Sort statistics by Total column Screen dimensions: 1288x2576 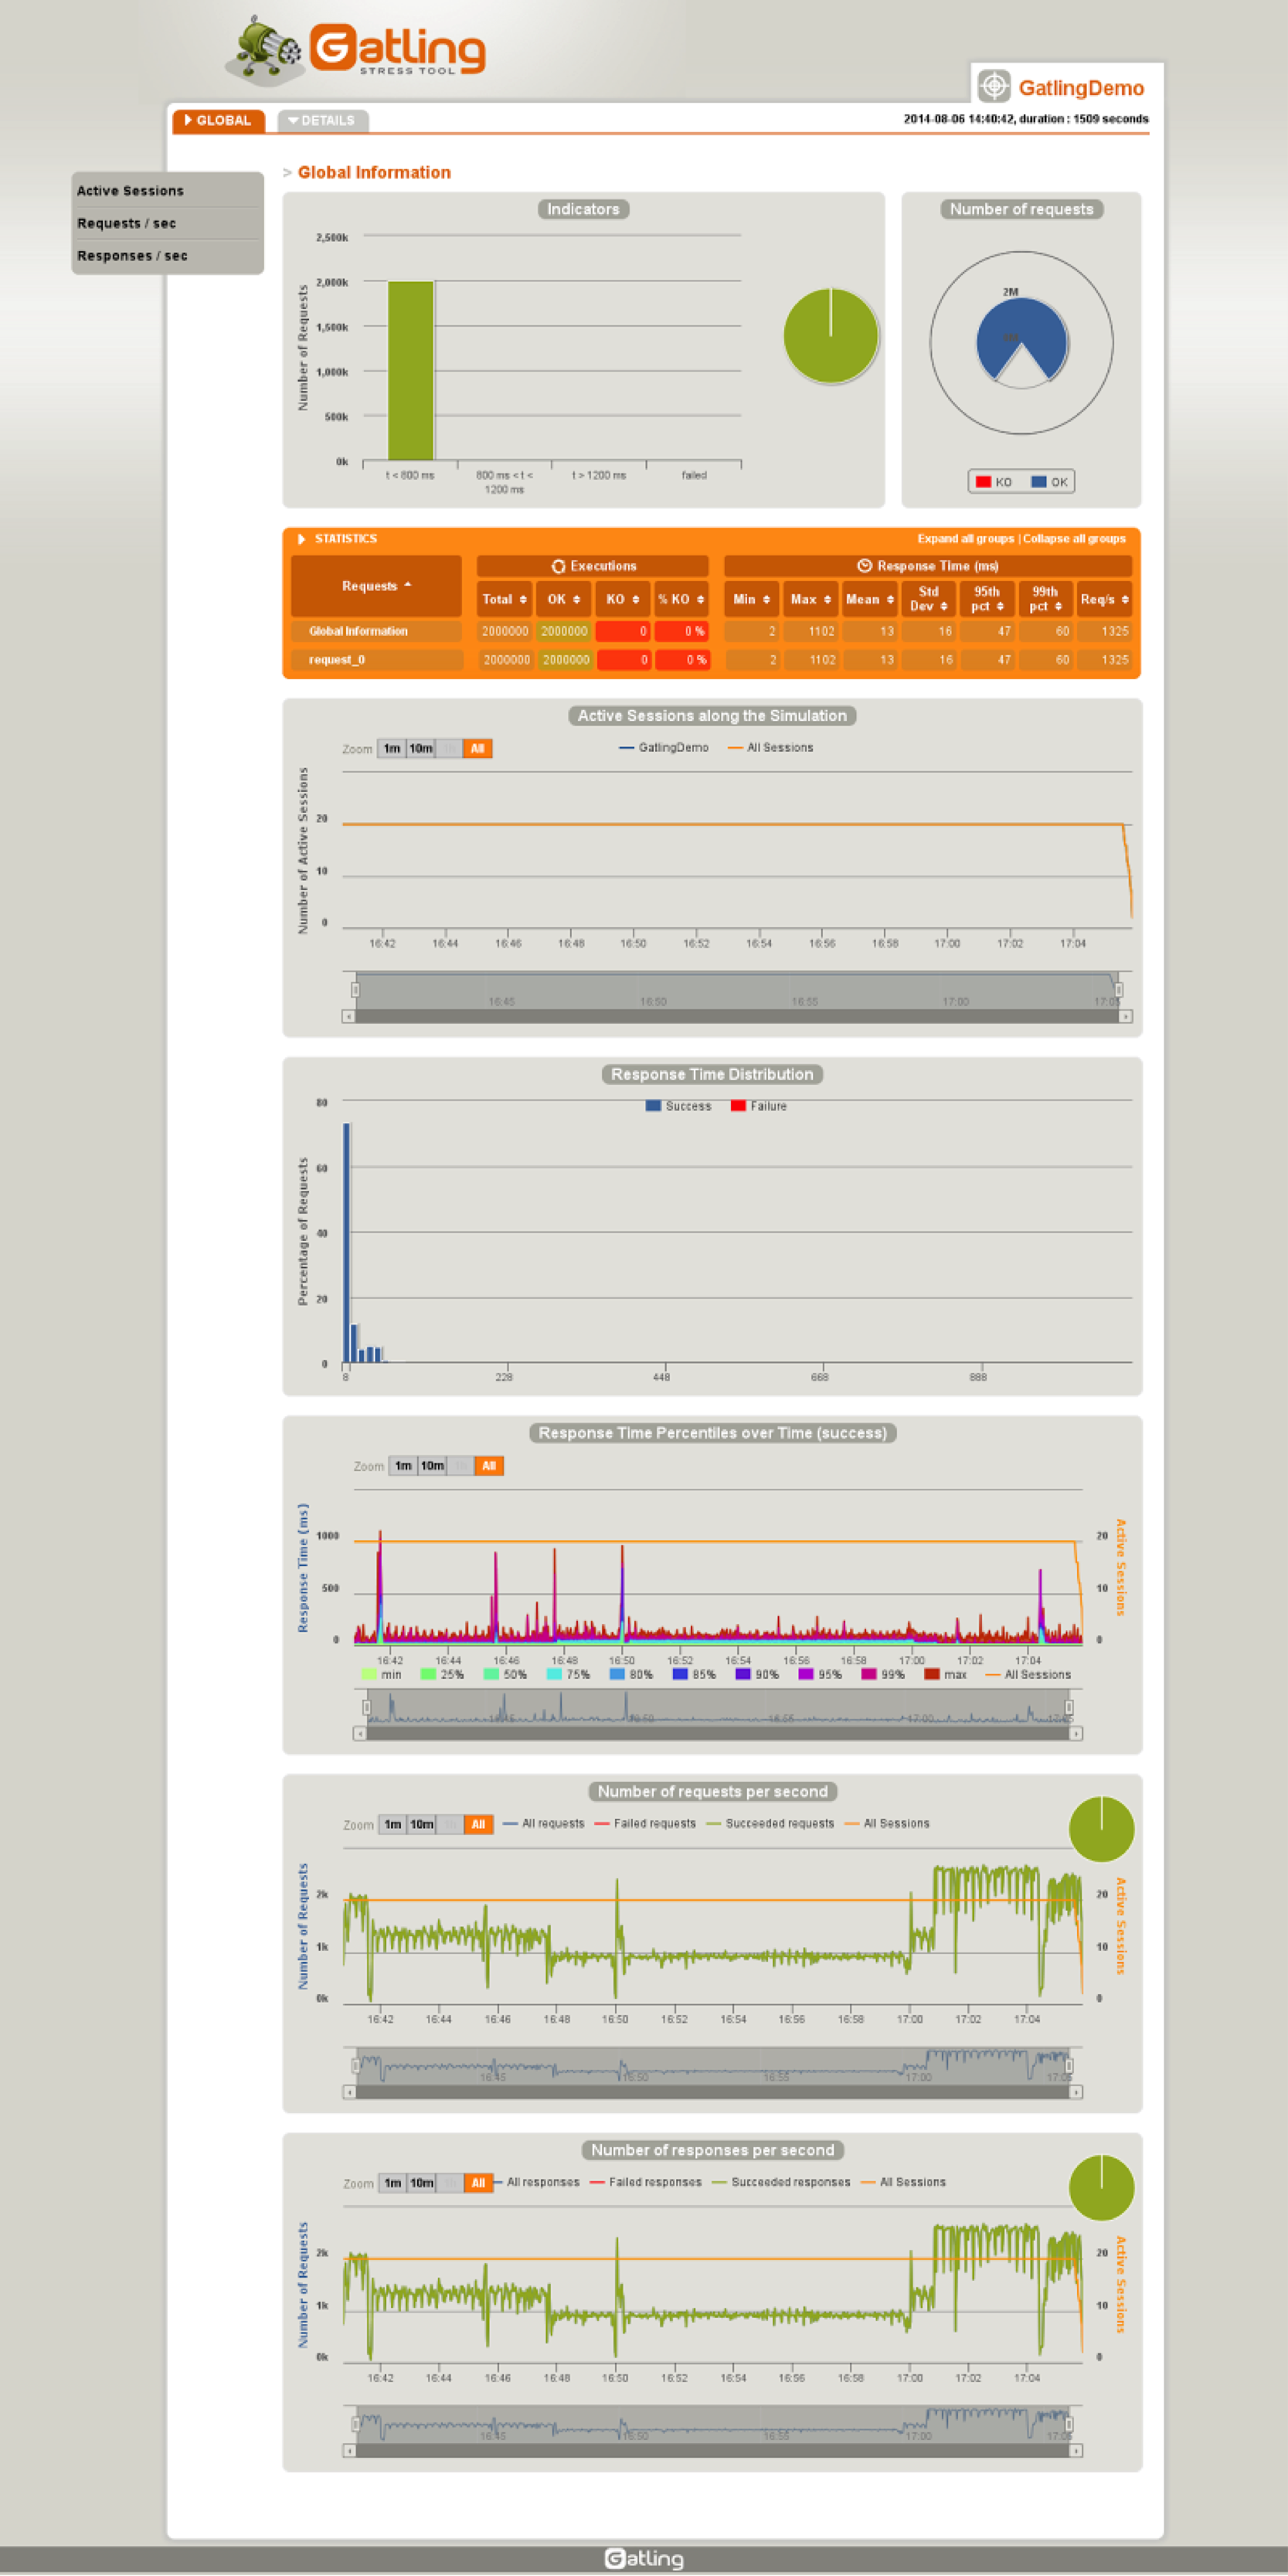click(504, 600)
